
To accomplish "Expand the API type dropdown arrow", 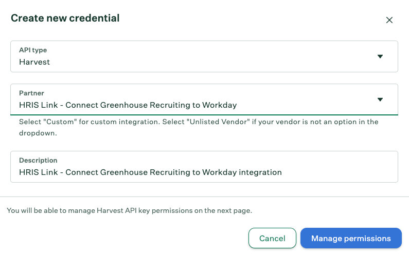I will point(380,56).
